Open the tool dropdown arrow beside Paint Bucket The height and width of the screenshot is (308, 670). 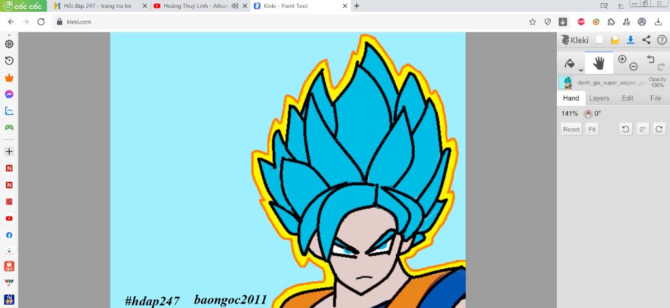tap(581, 70)
